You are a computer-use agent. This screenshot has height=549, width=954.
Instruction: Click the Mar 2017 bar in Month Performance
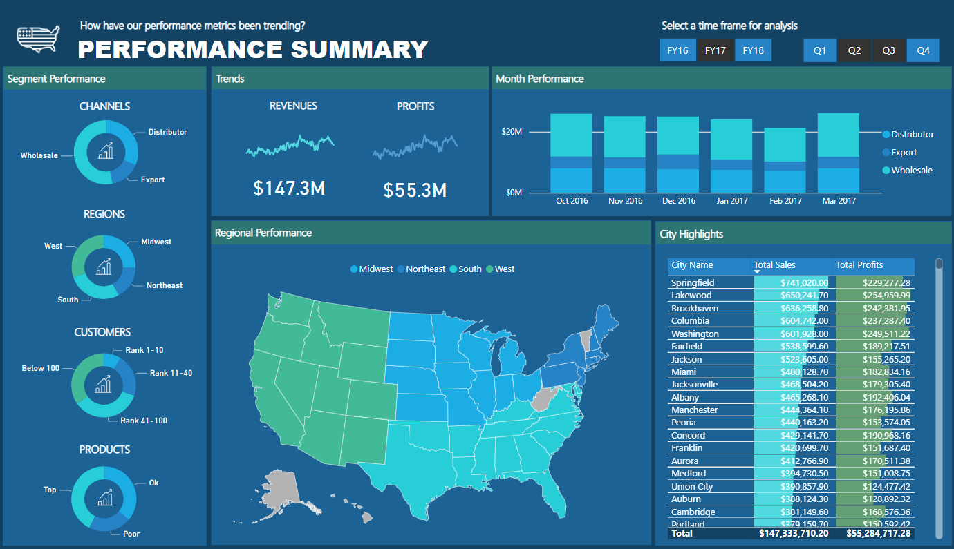[838, 153]
